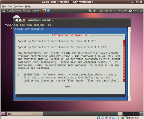Click the VirtualBox network adapters status icon
The width and height of the screenshot is (144, 119).
point(106,118)
